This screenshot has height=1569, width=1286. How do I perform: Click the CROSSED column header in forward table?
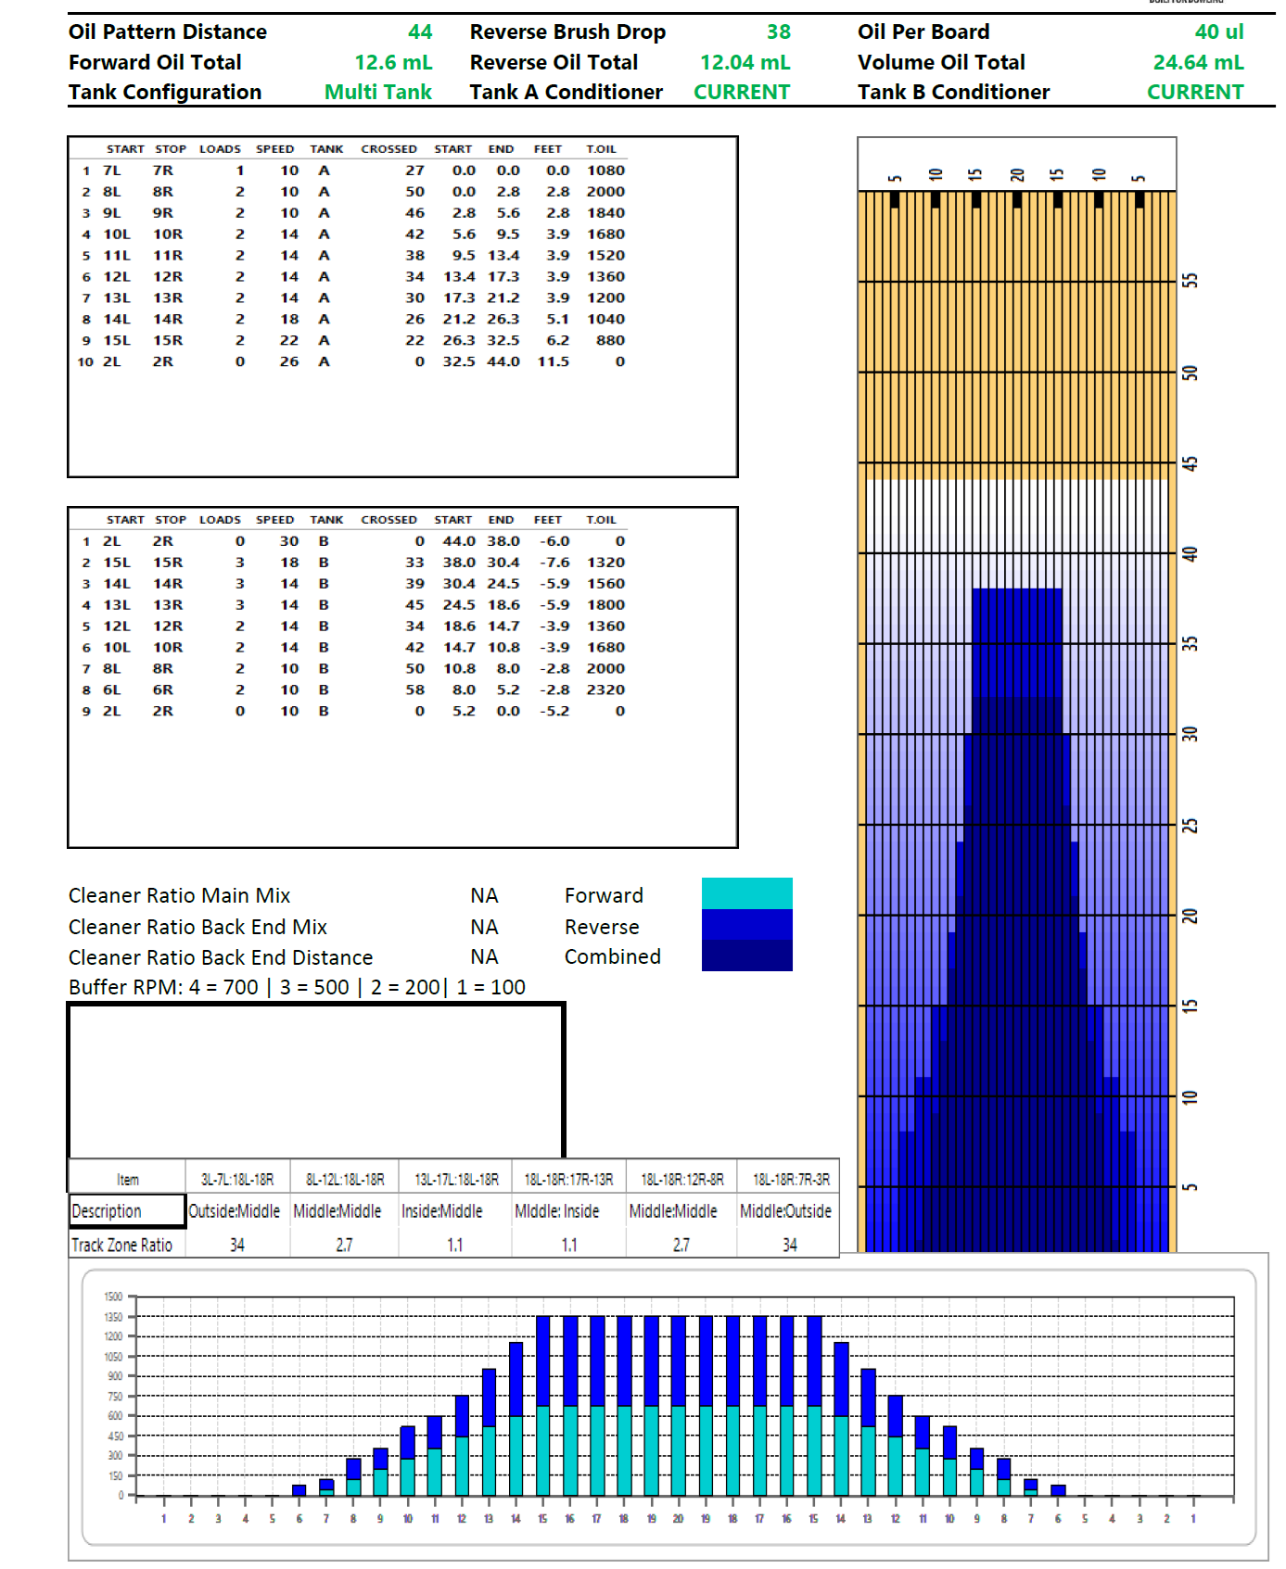[388, 149]
